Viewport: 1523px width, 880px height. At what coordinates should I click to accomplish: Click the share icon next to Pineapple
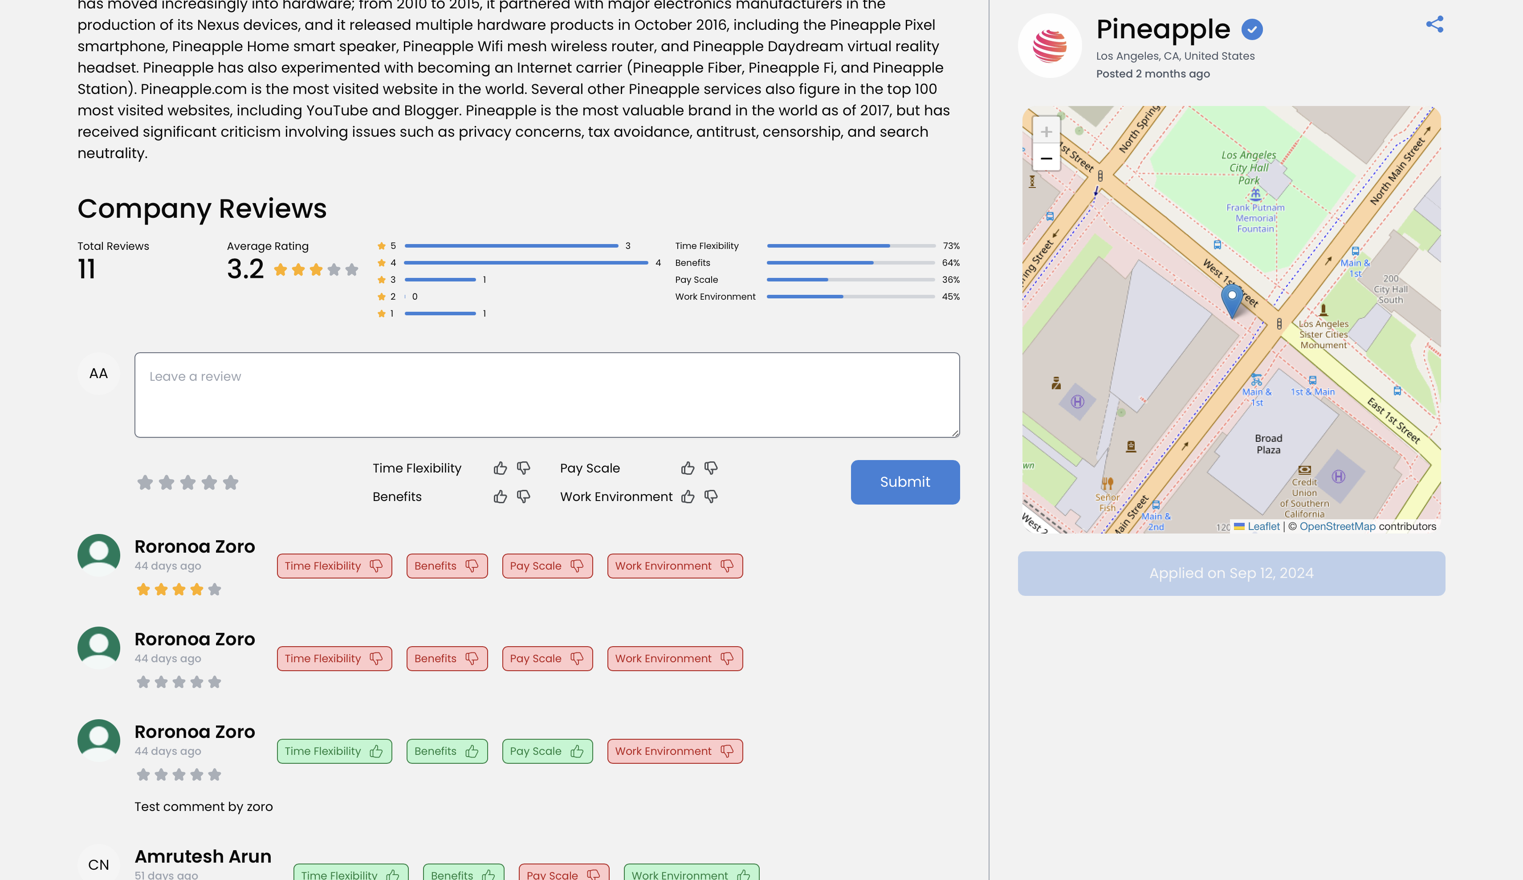click(x=1434, y=24)
